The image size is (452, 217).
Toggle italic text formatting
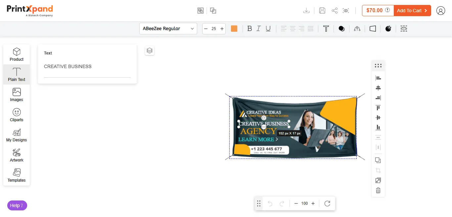(x=259, y=29)
